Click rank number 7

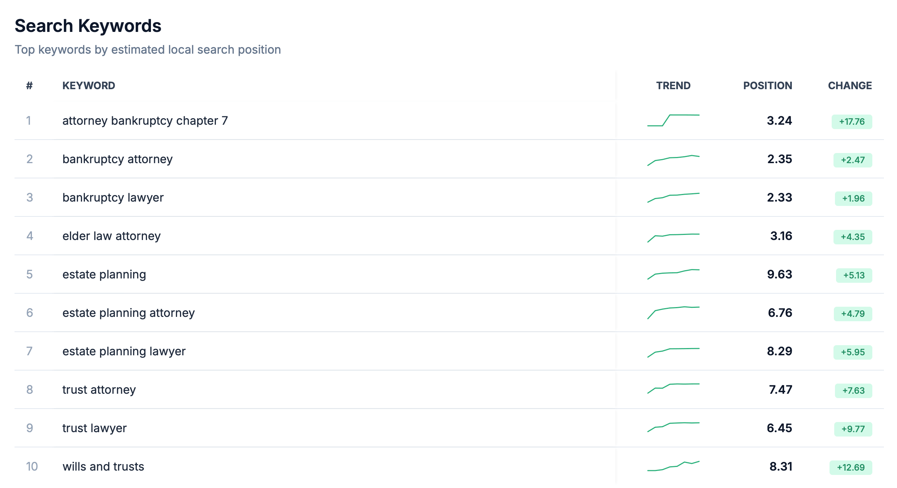(x=29, y=351)
